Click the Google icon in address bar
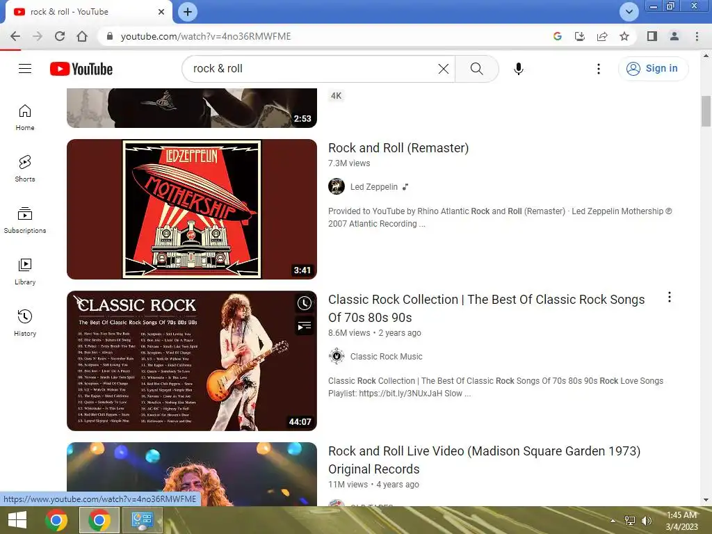Image resolution: width=712 pixels, height=534 pixels. pos(558,36)
